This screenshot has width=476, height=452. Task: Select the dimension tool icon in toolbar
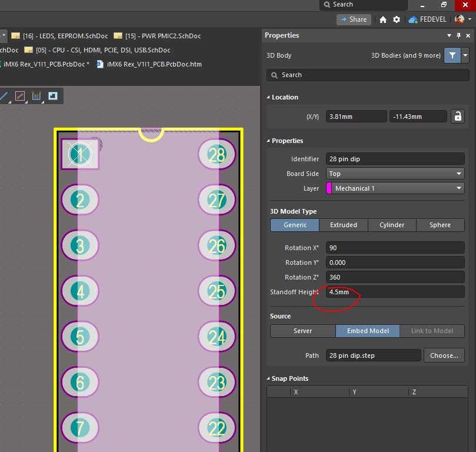click(36, 96)
